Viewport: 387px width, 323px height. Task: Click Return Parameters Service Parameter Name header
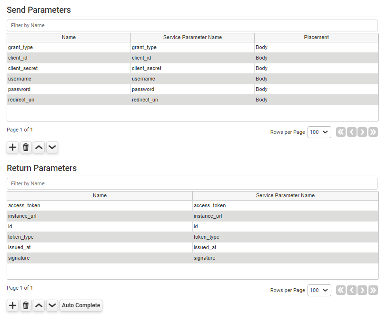(x=285, y=196)
